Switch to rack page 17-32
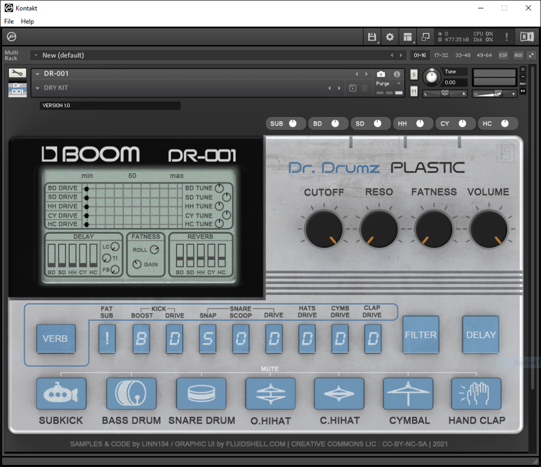541x467 pixels. click(441, 55)
